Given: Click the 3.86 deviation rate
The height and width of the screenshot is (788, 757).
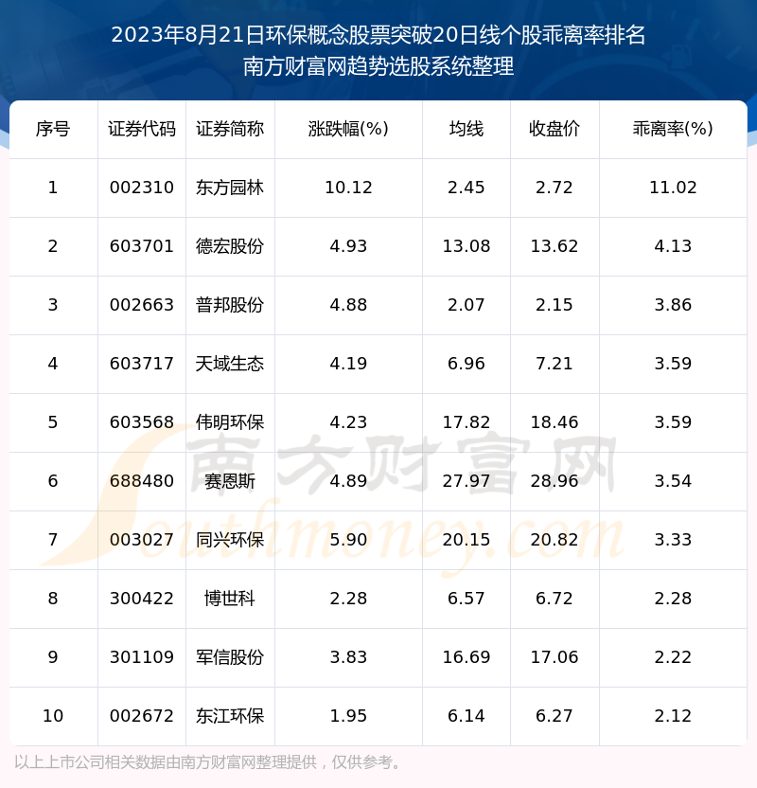Looking at the screenshot, I should pyautogui.click(x=673, y=305).
